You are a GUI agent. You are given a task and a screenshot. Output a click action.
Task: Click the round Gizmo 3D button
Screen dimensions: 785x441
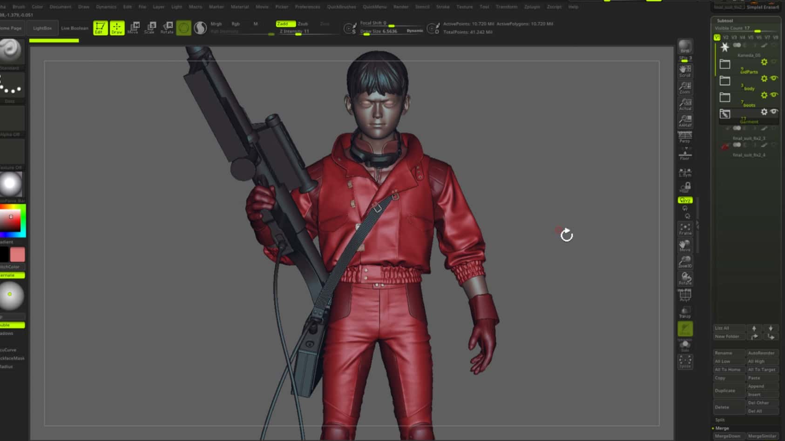coord(183,28)
